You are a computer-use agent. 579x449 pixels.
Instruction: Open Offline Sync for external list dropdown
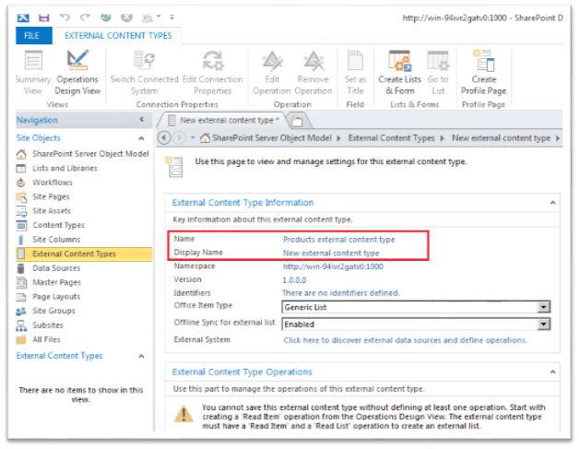543,325
